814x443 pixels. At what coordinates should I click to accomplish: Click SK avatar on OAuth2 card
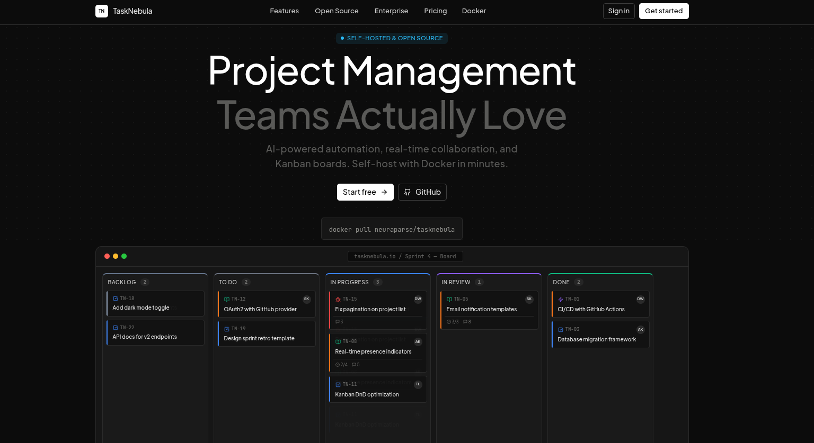click(306, 299)
